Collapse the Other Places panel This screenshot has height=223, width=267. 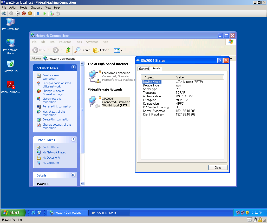tap(73, 139)
